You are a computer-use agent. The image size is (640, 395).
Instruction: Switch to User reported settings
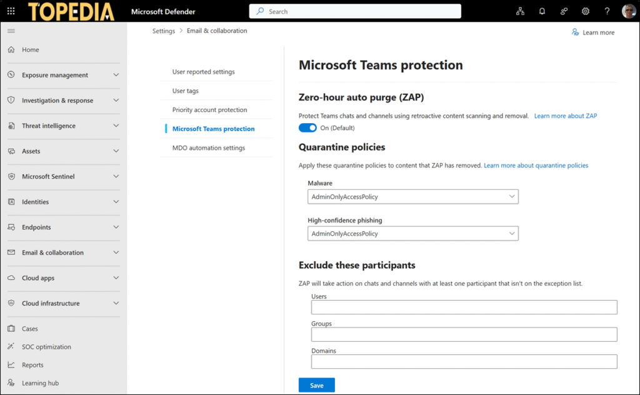click(203, 71)
